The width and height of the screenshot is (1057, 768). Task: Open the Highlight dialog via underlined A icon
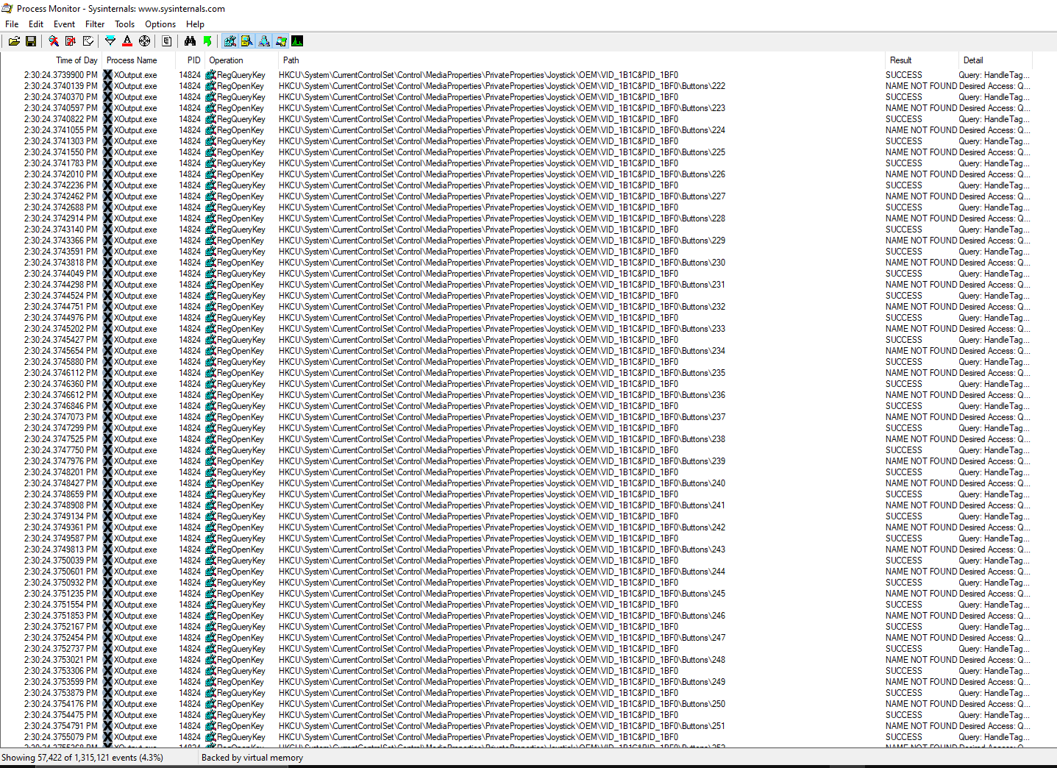[127, 41]
